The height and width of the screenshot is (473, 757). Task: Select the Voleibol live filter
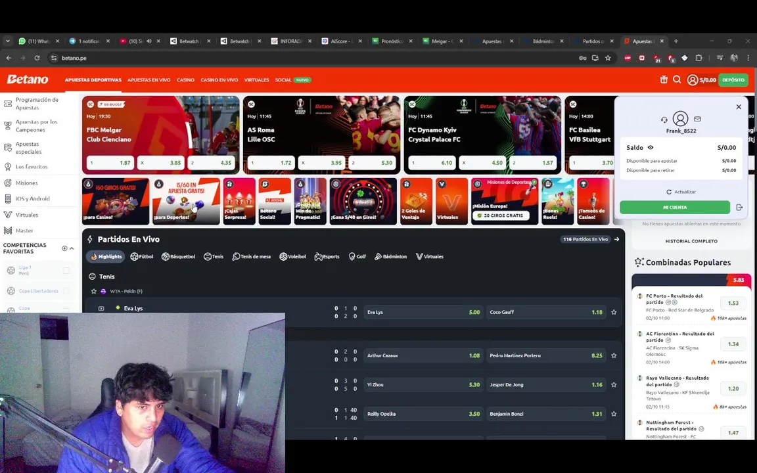point(292,257)
